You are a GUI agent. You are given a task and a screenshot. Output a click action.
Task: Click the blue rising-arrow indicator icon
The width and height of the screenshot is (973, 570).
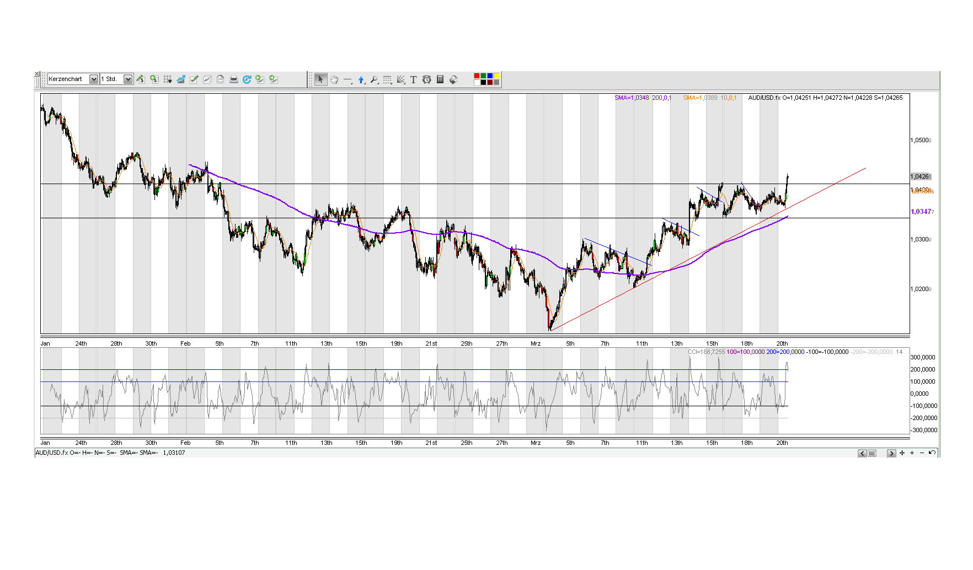click(x=180, y=79)
